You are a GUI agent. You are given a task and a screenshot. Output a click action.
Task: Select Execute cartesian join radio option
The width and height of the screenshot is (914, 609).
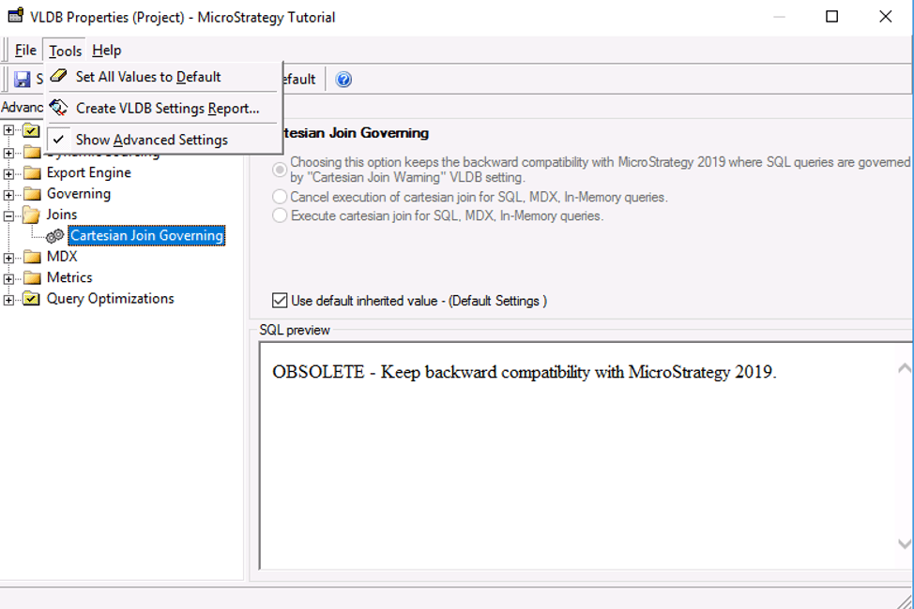[280, 215]
